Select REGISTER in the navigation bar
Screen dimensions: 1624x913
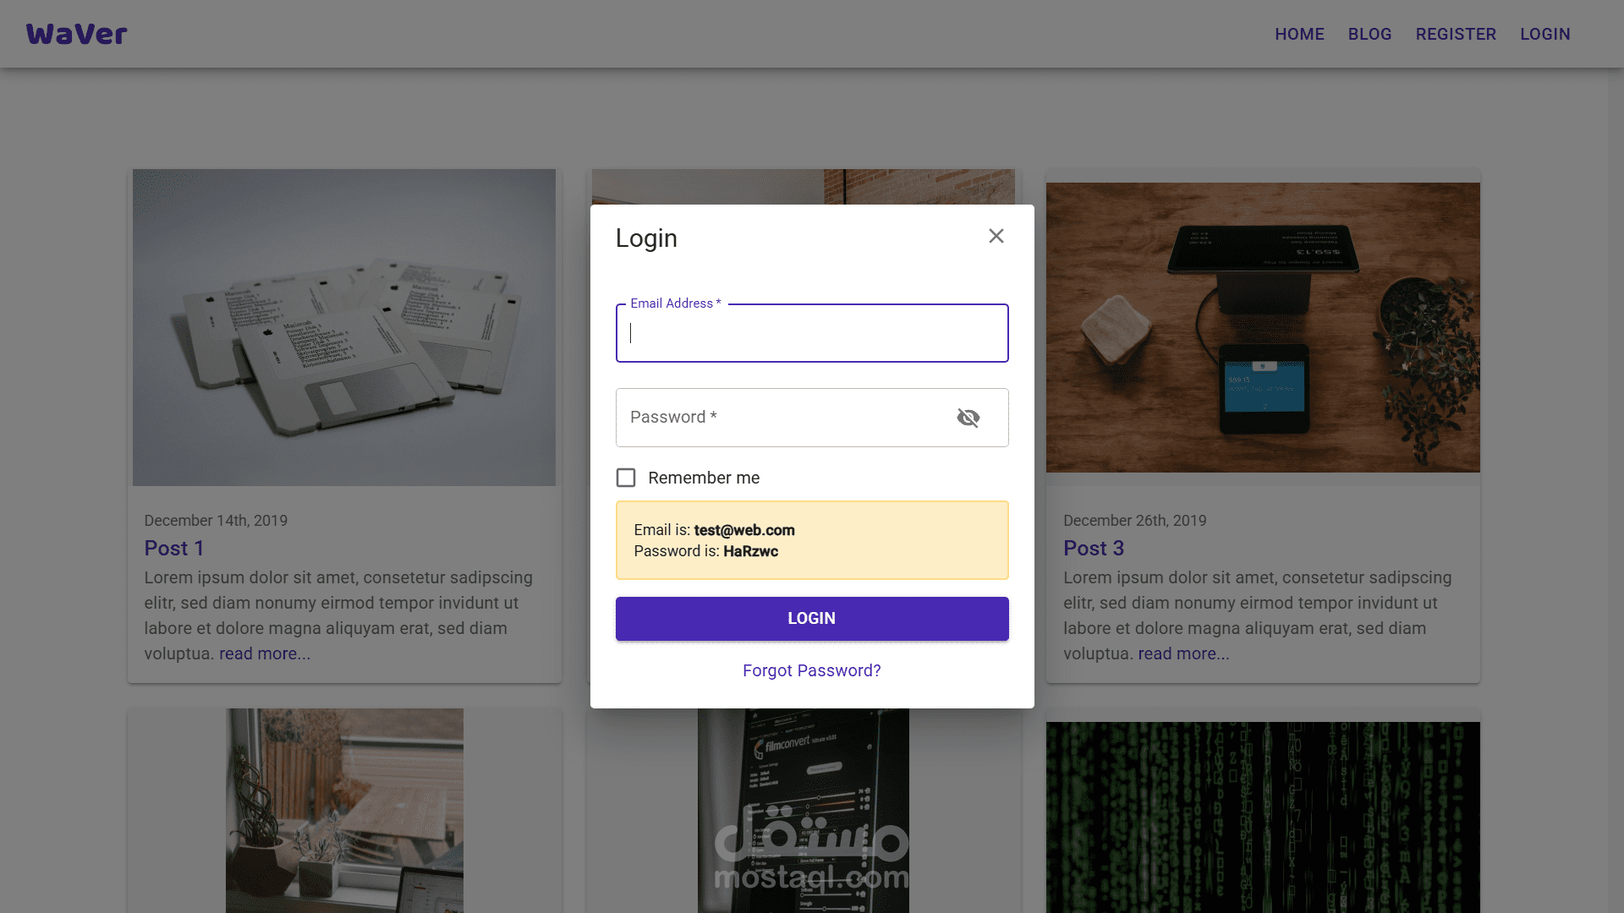pos(1456,34)
